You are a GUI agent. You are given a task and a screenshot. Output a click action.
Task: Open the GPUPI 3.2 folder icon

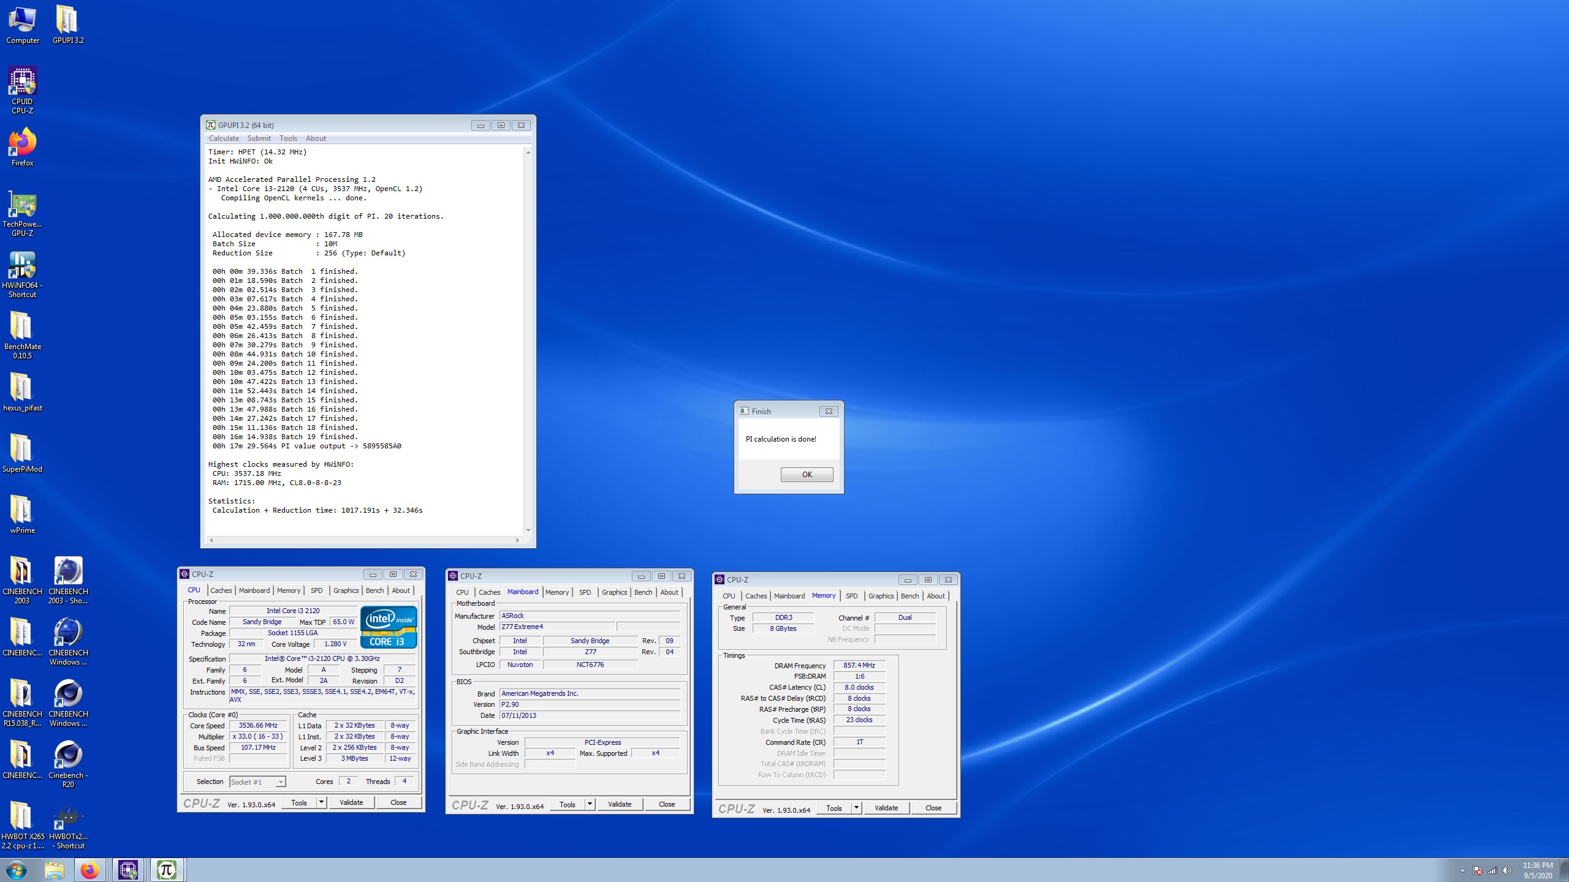tap(68, 24)
